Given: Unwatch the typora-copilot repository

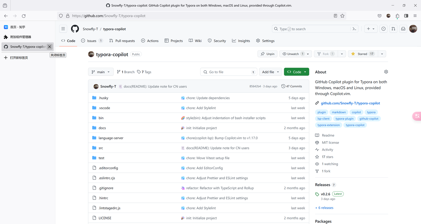Looking at the screenshot, I should 293,54.
